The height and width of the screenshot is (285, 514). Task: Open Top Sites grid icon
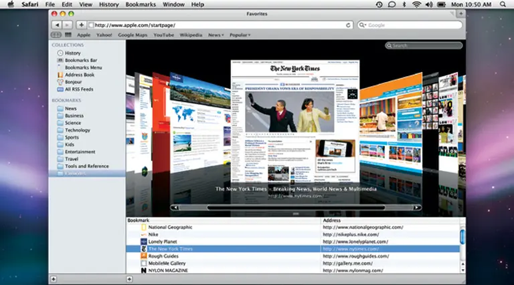(x=68, y=35)
